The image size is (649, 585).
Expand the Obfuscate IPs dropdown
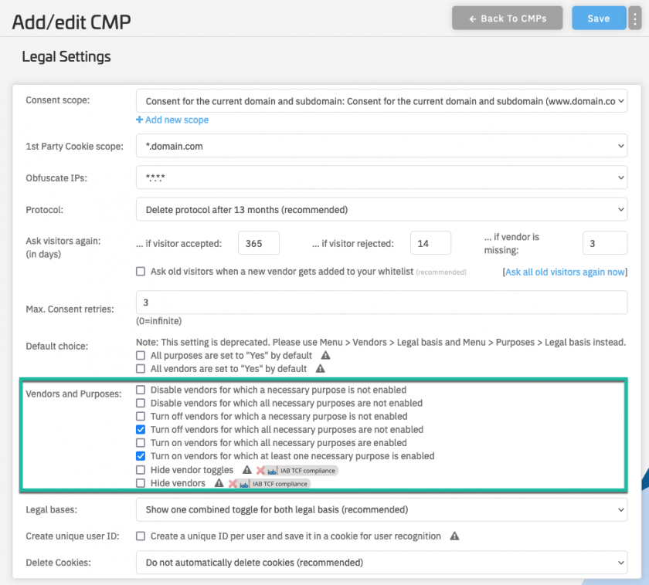point(382,178)
